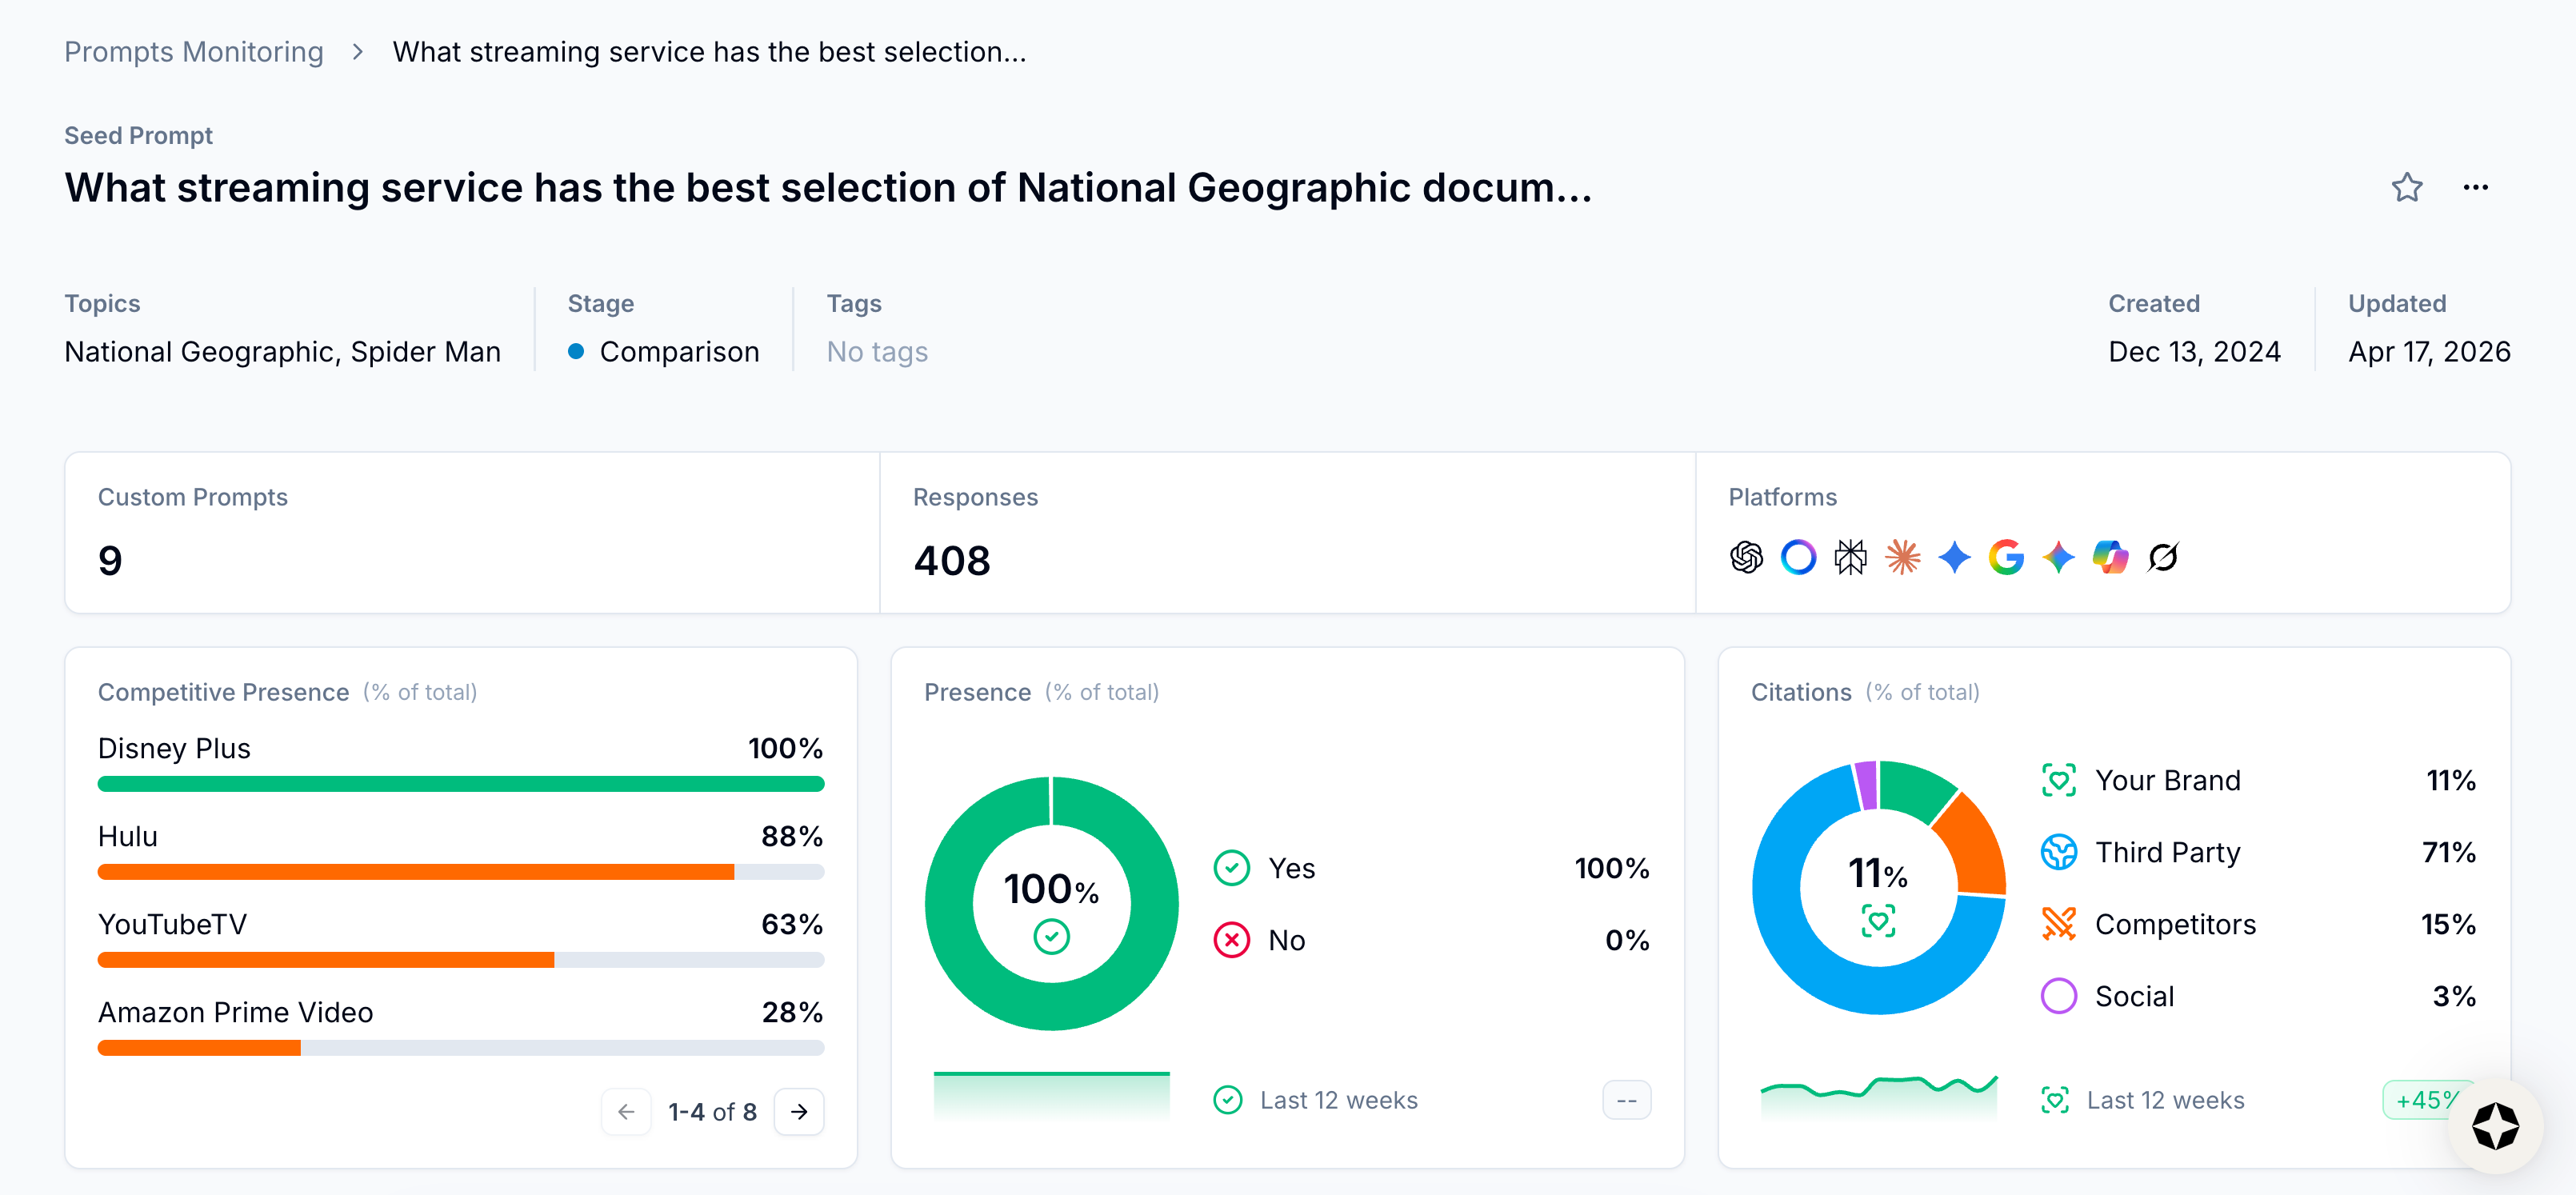Click the No tags field

(876, 352)
